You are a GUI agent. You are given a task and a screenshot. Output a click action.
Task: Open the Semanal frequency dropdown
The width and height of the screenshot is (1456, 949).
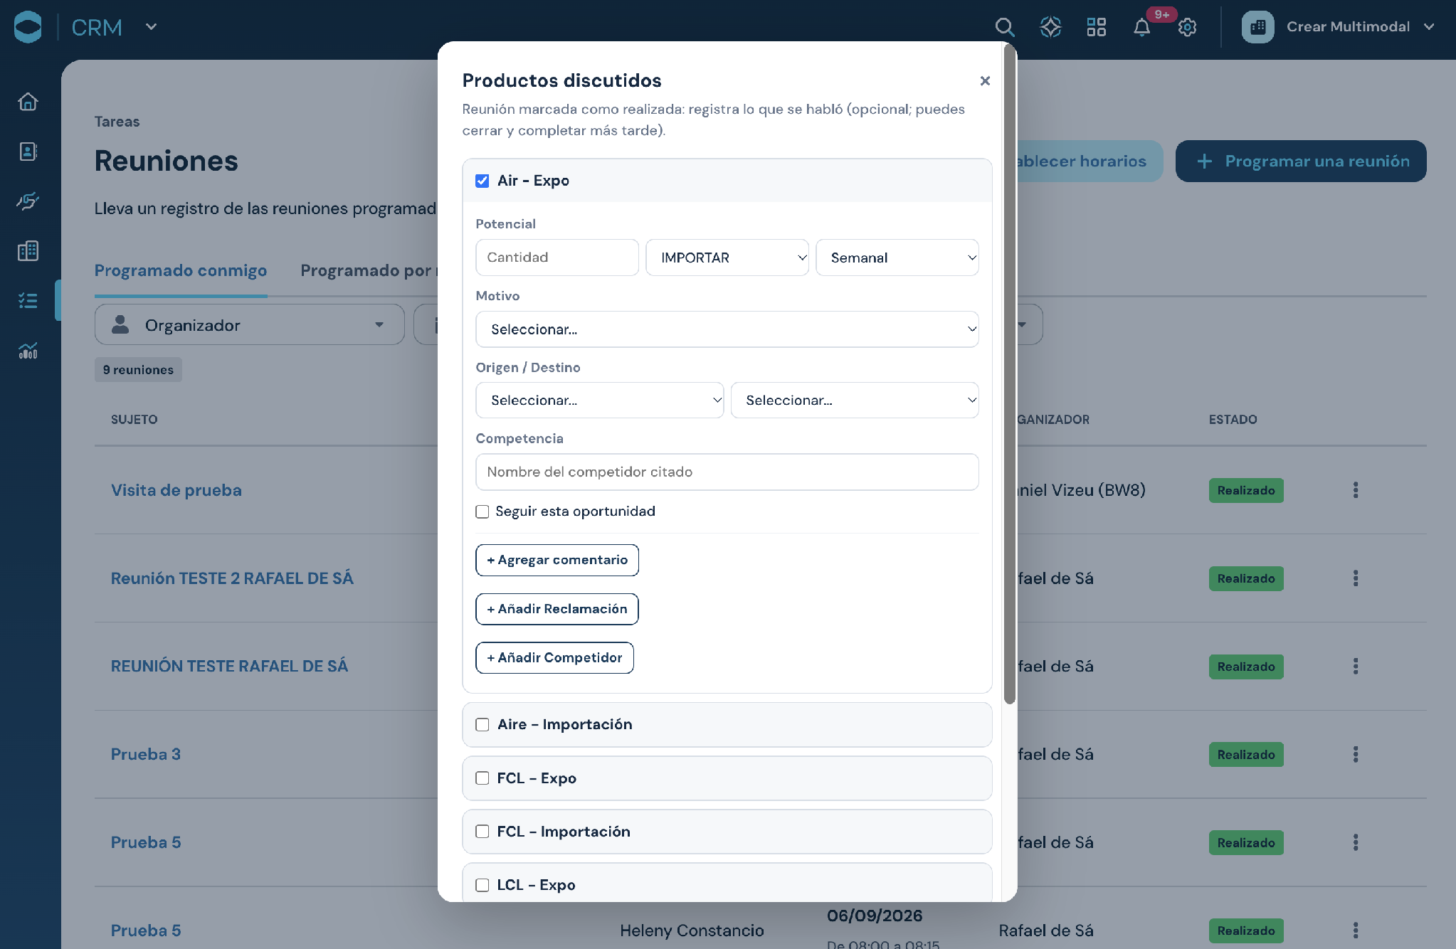point(897,258)
